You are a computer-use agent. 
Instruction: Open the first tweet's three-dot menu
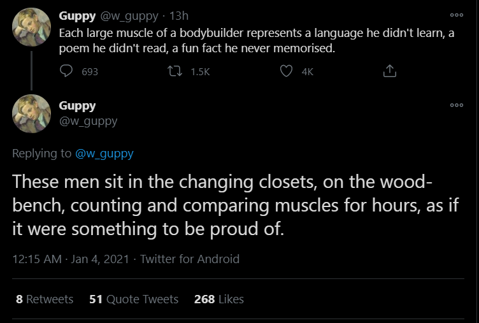(x=456, y=15)
